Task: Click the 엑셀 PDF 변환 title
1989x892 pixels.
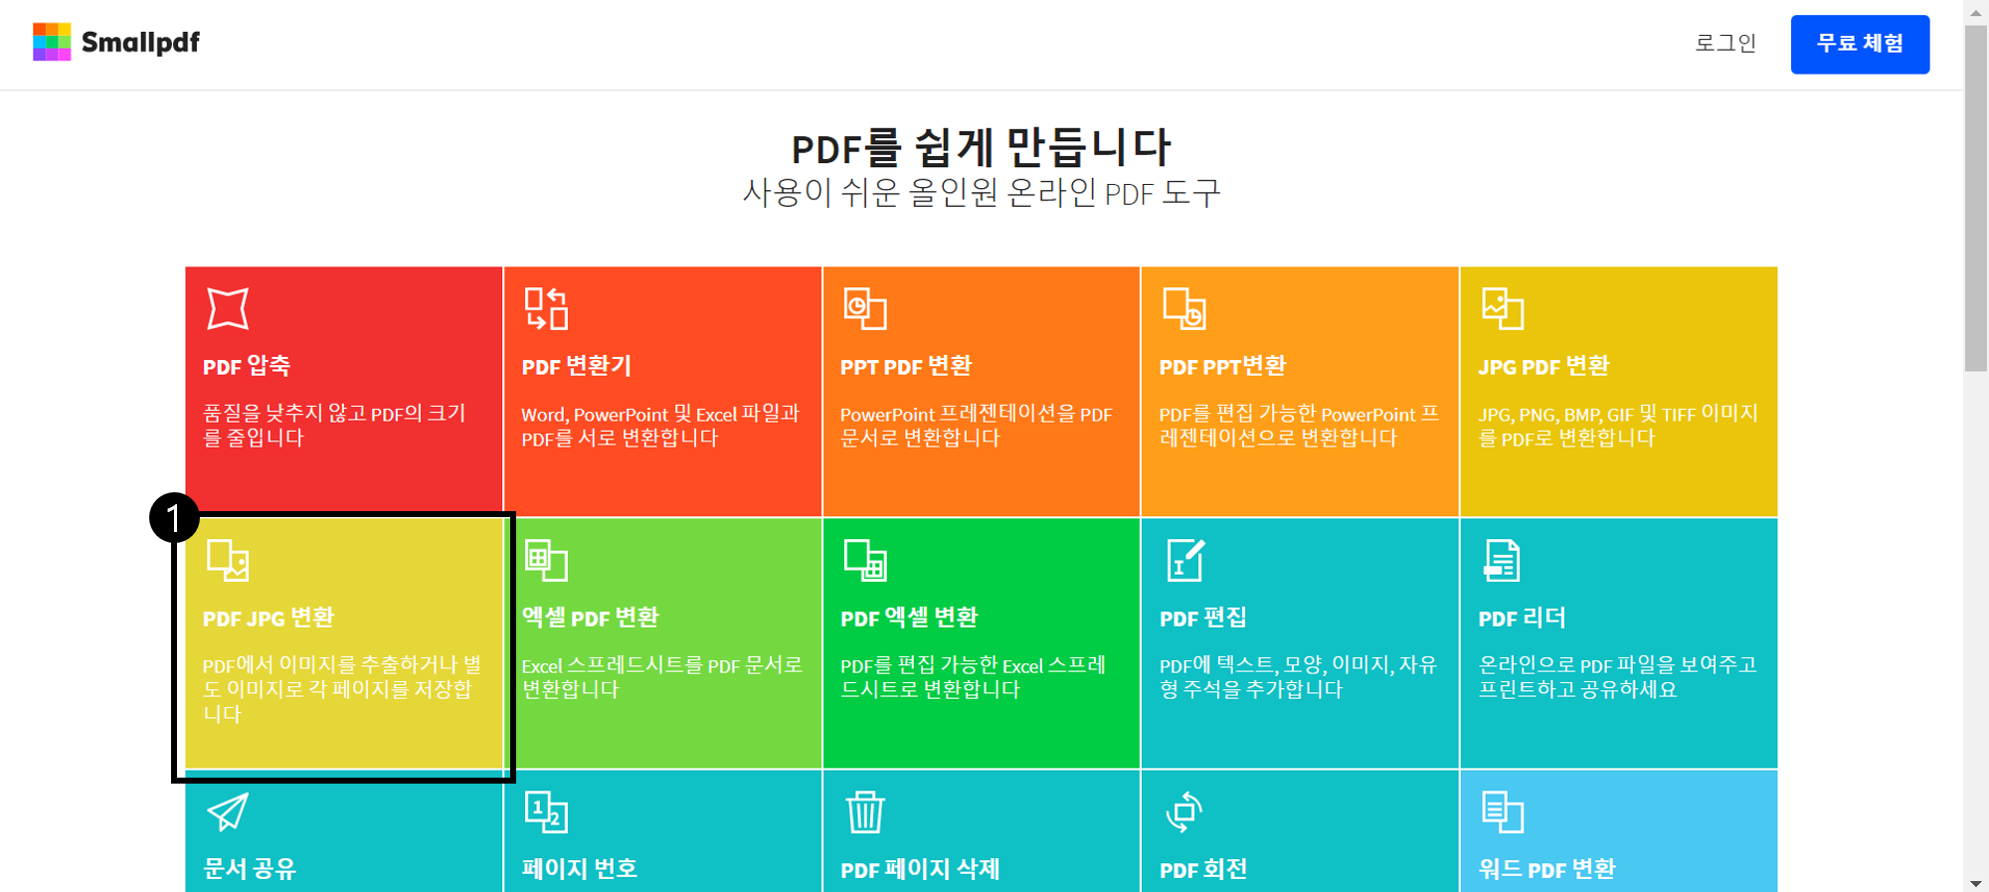Action: [x=590, y=618]
